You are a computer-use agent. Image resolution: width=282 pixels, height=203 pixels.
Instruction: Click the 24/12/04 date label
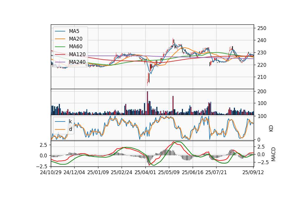(x=74, y=172)
